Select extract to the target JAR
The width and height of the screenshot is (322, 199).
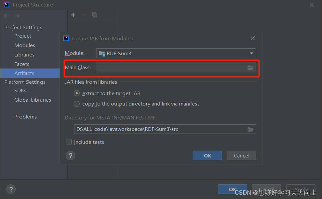coord(77,93)
